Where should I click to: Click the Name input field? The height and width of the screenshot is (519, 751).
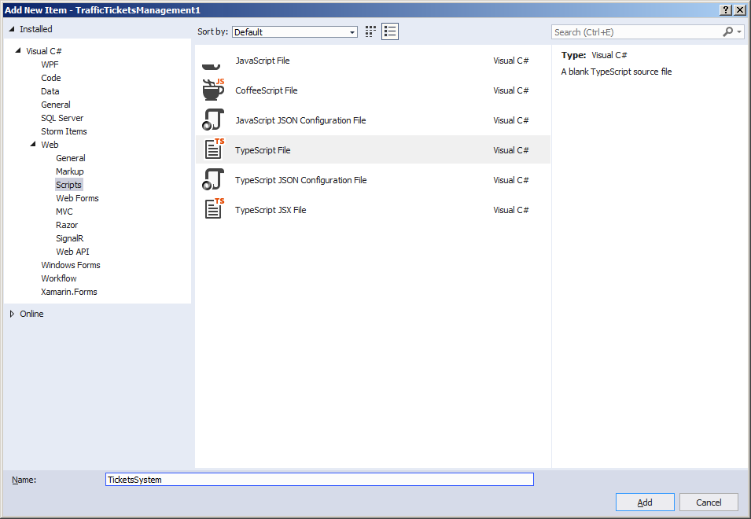pyautogui.click(x=319, y=479)
